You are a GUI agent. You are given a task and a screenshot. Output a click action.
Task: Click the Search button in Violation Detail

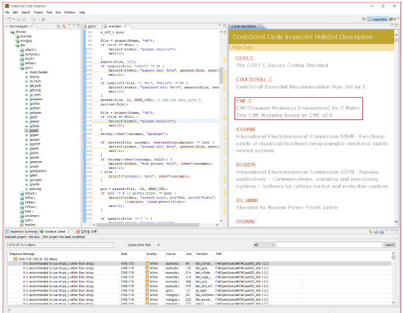[x=390, y=245]
